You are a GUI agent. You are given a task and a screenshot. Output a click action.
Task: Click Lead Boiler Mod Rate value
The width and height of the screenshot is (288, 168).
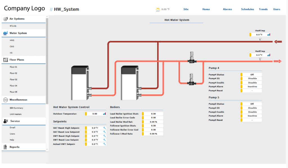pyautogui.click(x=153, y=122)
